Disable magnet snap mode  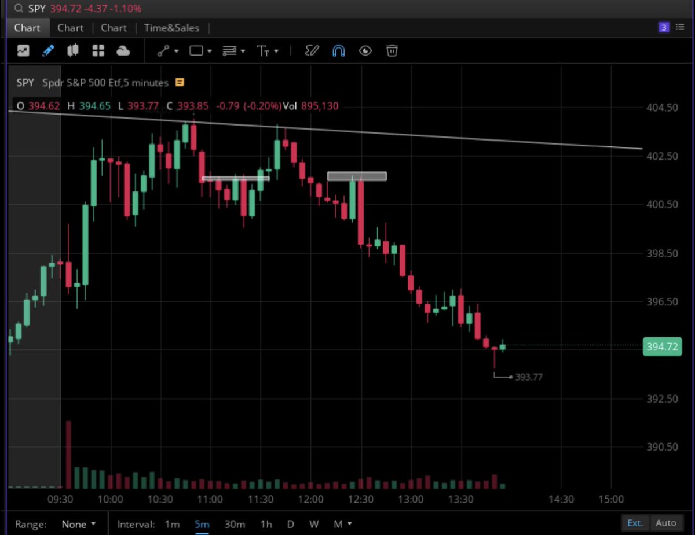pyautogui.click(x=338, y=51)
